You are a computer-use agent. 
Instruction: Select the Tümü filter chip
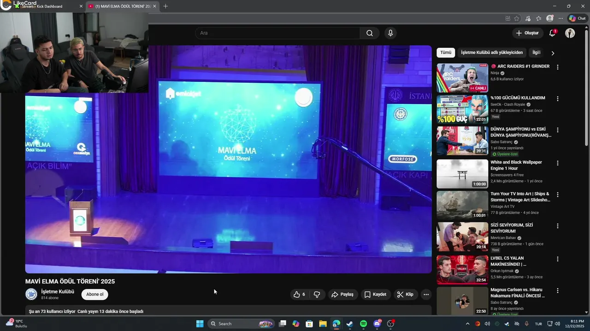[446, 52]
